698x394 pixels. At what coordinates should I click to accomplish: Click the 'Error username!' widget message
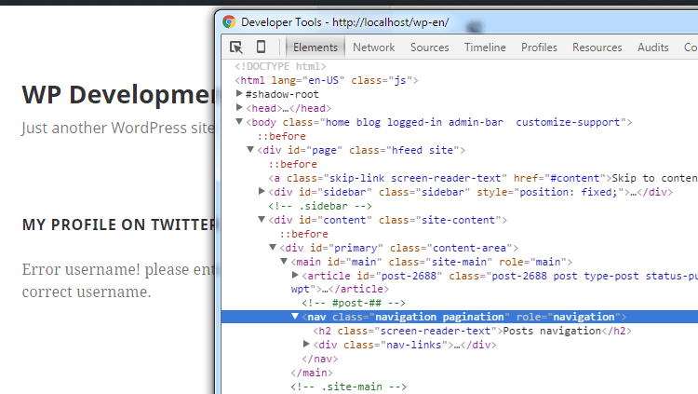coord(118,280)
